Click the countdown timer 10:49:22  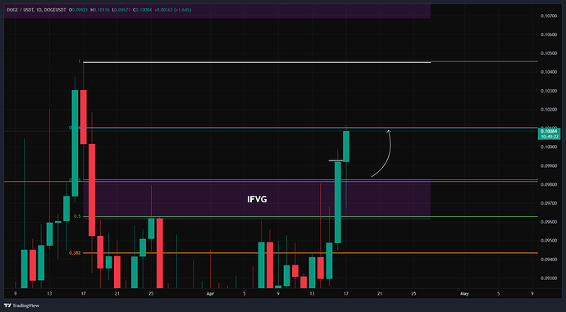pyautogui.click(x=549, y=137)
